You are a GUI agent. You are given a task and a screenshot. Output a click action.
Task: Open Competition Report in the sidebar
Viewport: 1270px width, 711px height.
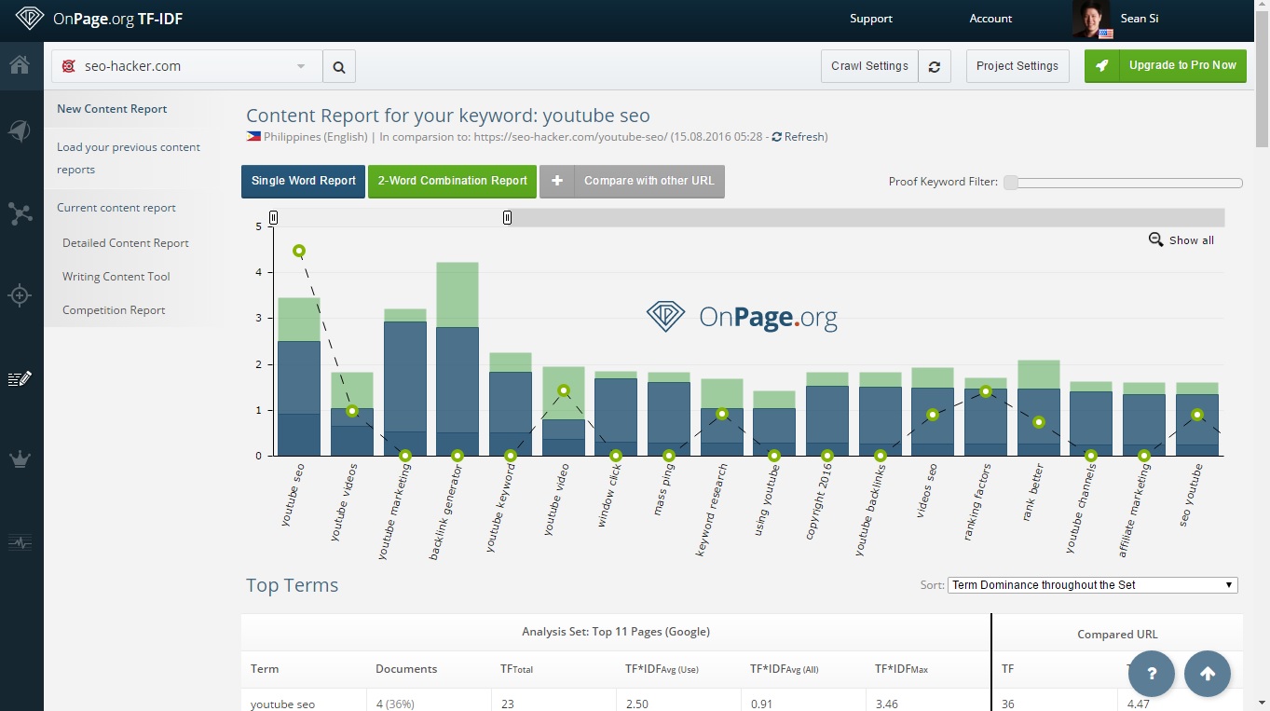pyautogui.click(x=114, y=310)
